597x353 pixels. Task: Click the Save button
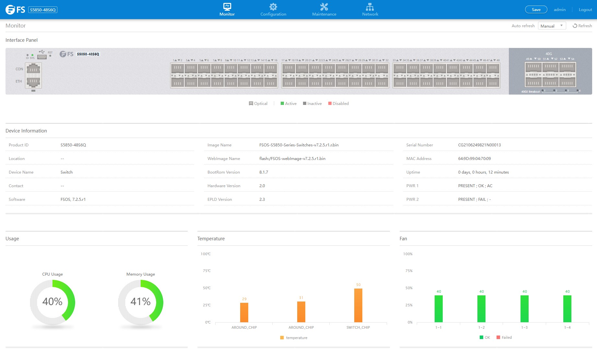pyautogui.click(x=536, y=10)
